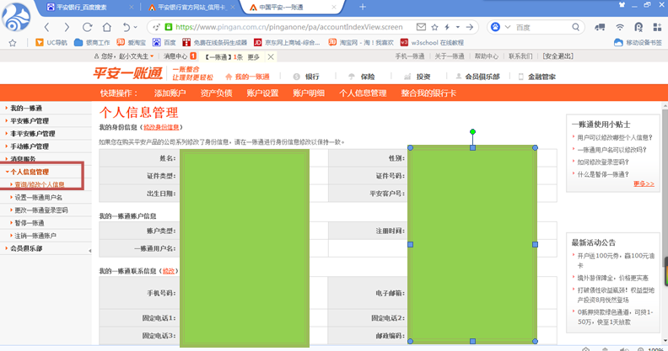This screenshot has height=351, width=668.
Task: Click the browser forward arrow
Action: point(67,27)
